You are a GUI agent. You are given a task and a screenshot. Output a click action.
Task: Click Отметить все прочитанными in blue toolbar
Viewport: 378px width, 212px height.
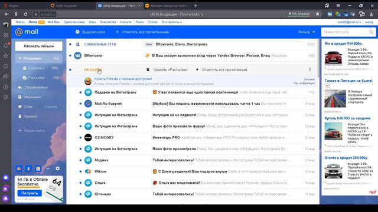point(146,32)
